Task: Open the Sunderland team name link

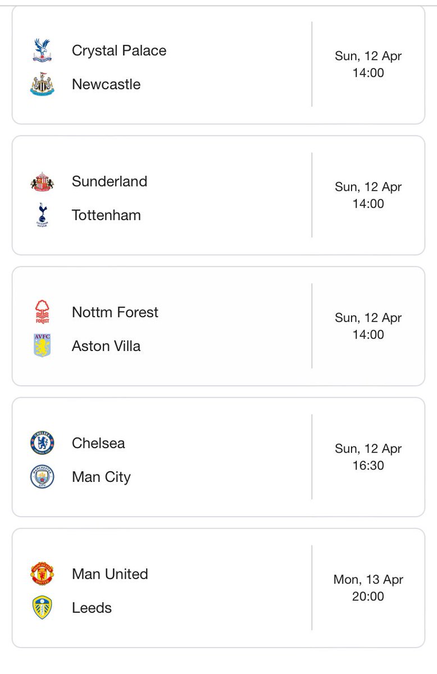Action: click(x=110, y=181)
